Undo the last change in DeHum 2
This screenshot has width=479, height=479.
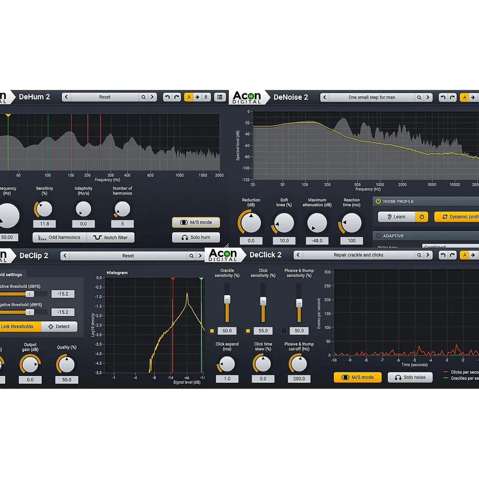167,97
